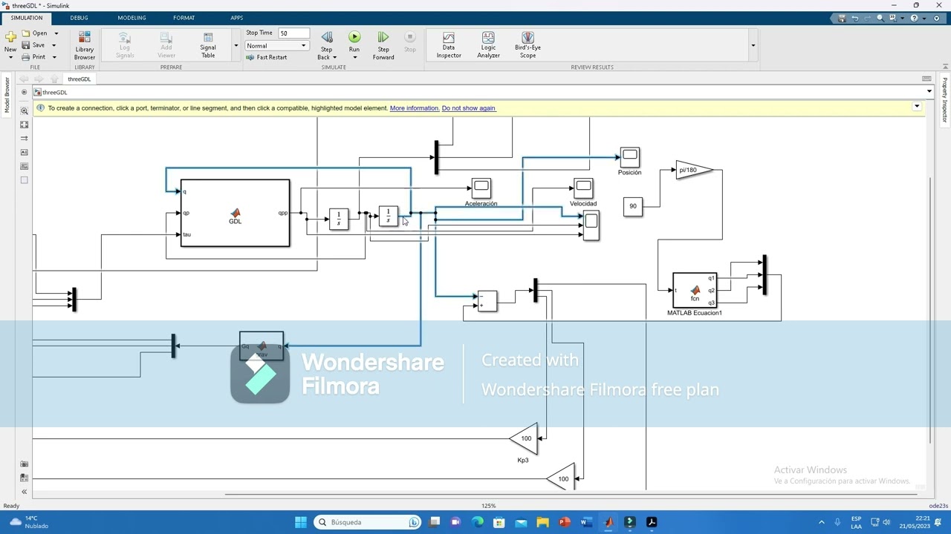Screen dimensions: 951x534
Task: Click the Annotation text palette icon
Action: pos(25,152)
